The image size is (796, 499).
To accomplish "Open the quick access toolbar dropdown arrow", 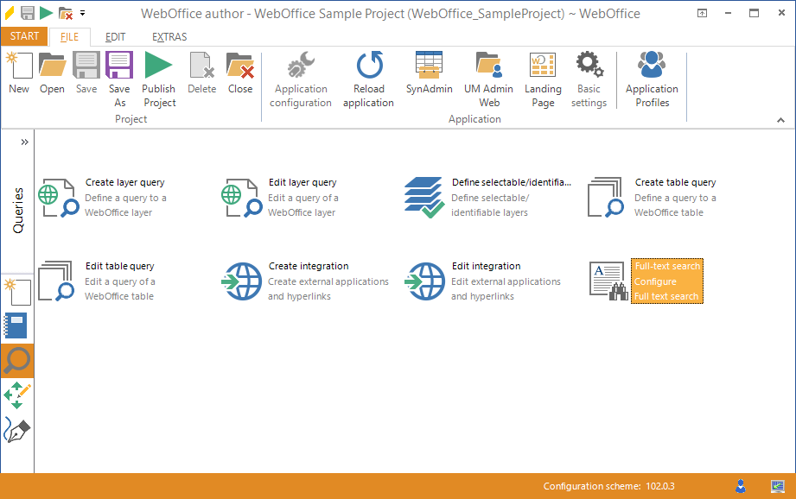I will pos(83,13).
